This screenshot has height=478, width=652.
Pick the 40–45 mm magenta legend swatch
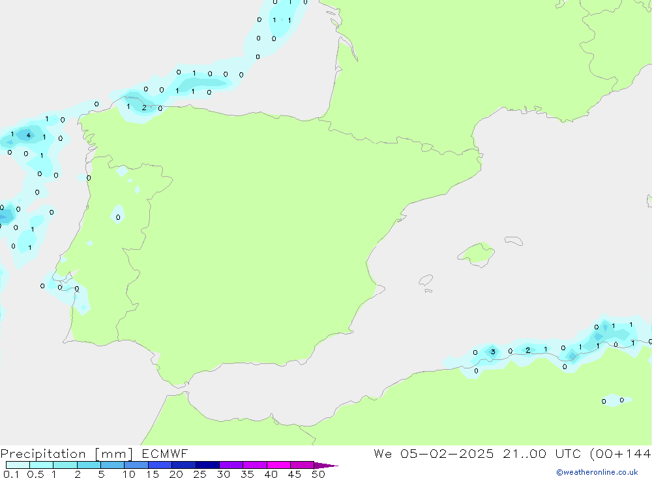[278, 465]
